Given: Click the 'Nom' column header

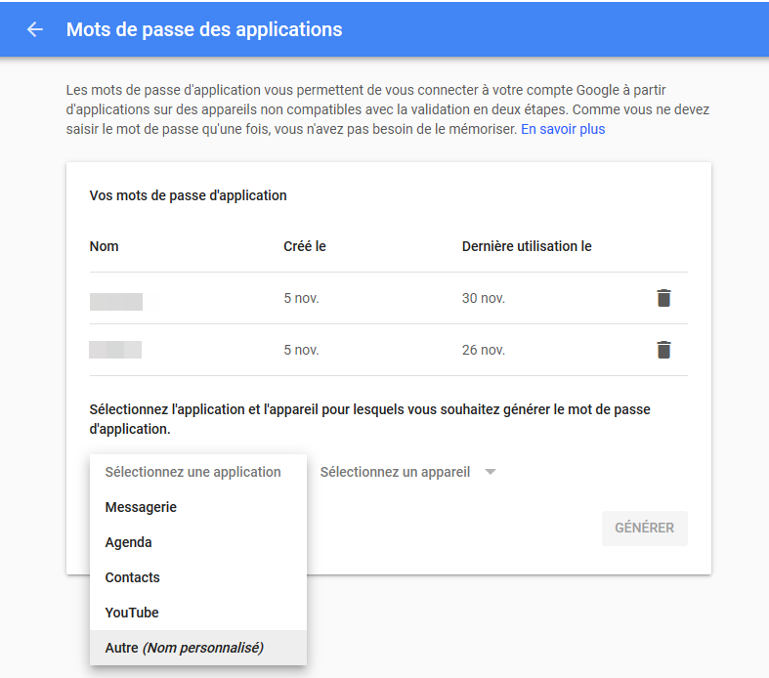Looking at the screenshot, I should point(104,246).
